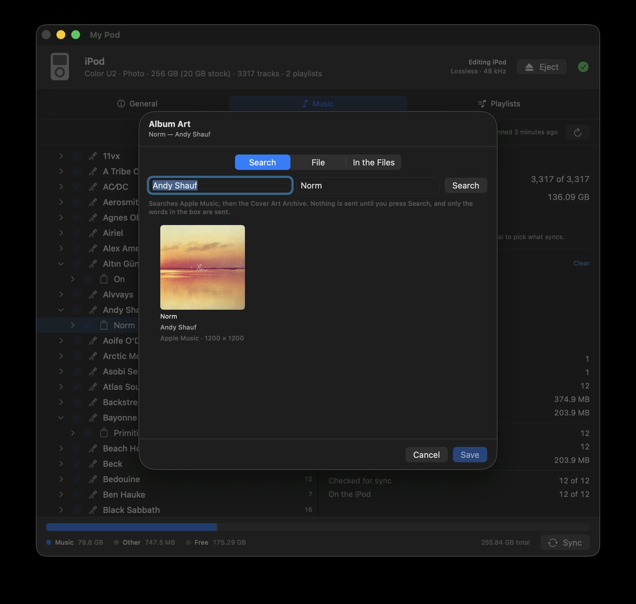Toggle the sync checkbox for Beck
The height and width of the screenshot is (604, 636).
(76, 464)
